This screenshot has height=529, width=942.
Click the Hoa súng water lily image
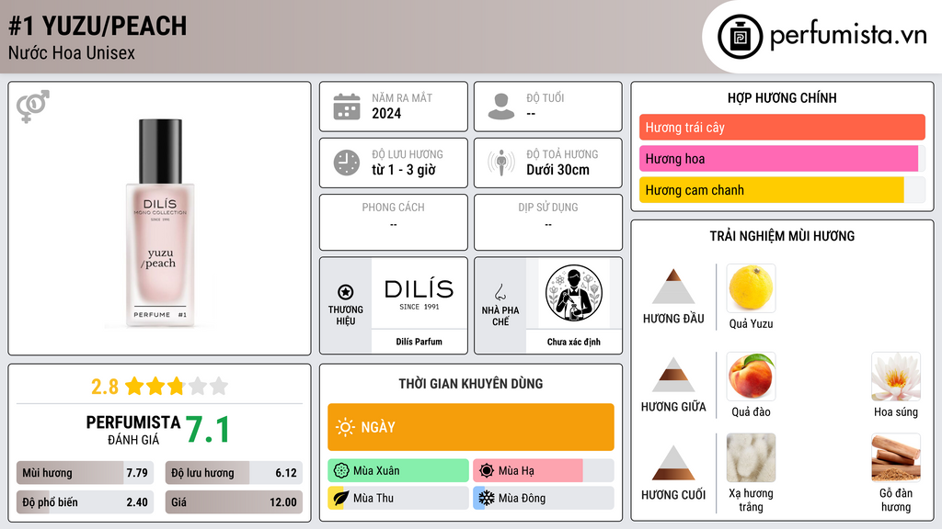coord(896,376)
